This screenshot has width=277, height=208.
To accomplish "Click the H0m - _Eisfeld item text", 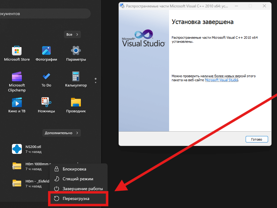I will 37,181.
